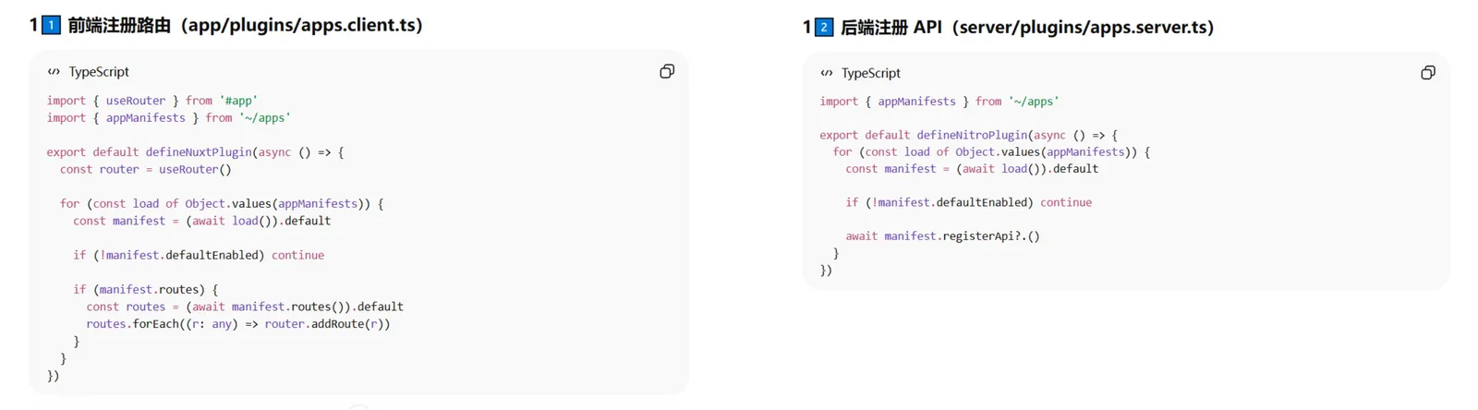Click the const router = useRouter() line
Image resolution: width=1478 pixels, height=410 pixels.
point(146,170)
